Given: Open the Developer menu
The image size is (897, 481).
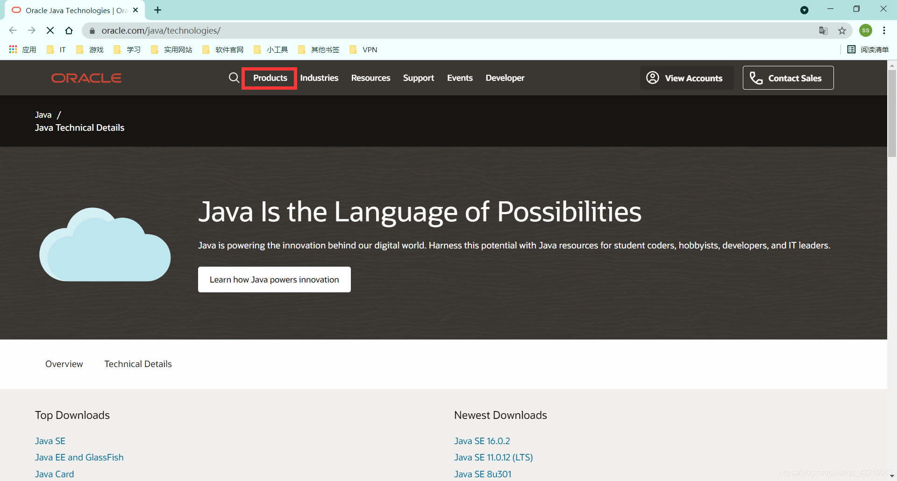Looking at the screenshot, I should [505, 78].
